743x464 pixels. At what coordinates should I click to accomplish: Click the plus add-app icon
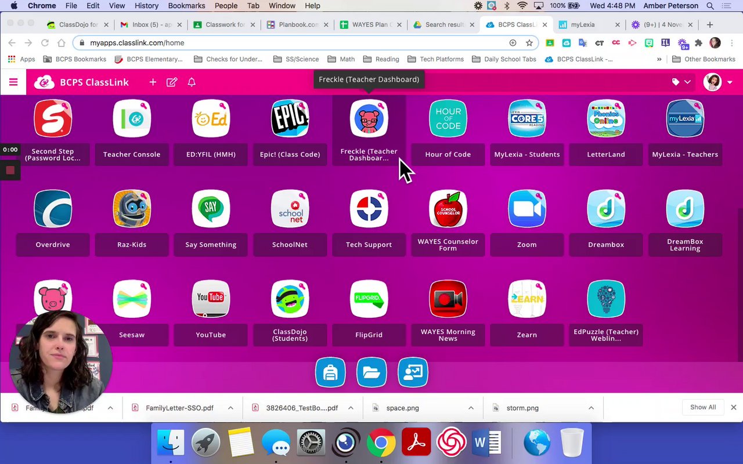point(153,82)
